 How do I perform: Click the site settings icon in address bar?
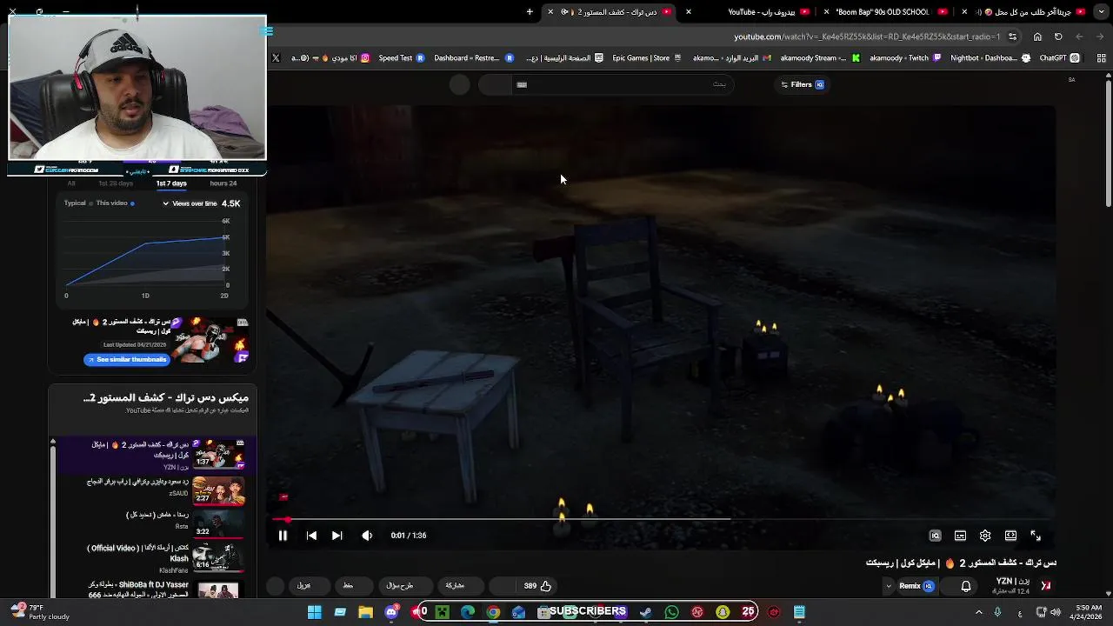(x=1013, y=37)
